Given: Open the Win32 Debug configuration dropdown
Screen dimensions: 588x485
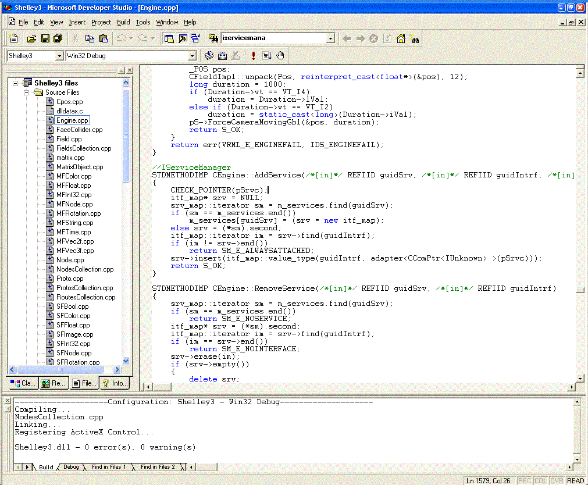Looking at the screenshot, I should click(192, 56).
